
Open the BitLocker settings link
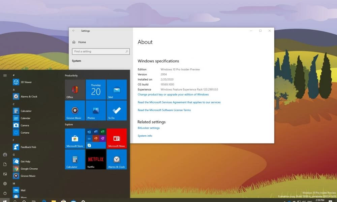(149, 128)
